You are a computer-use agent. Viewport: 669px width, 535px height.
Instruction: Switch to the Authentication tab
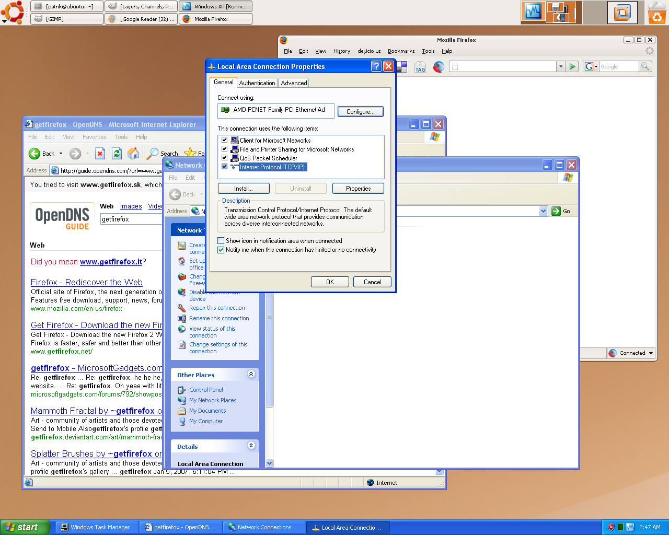click(x=257, y=83)
